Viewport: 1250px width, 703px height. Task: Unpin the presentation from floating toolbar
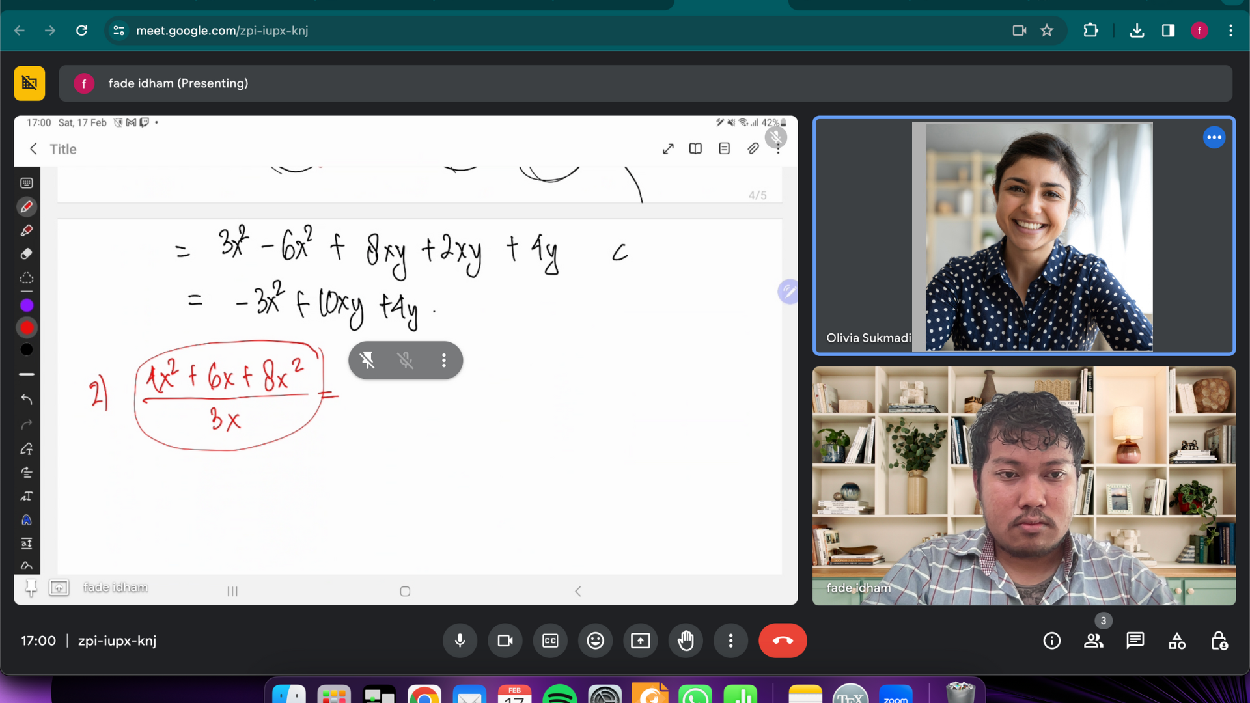[367, 360]
